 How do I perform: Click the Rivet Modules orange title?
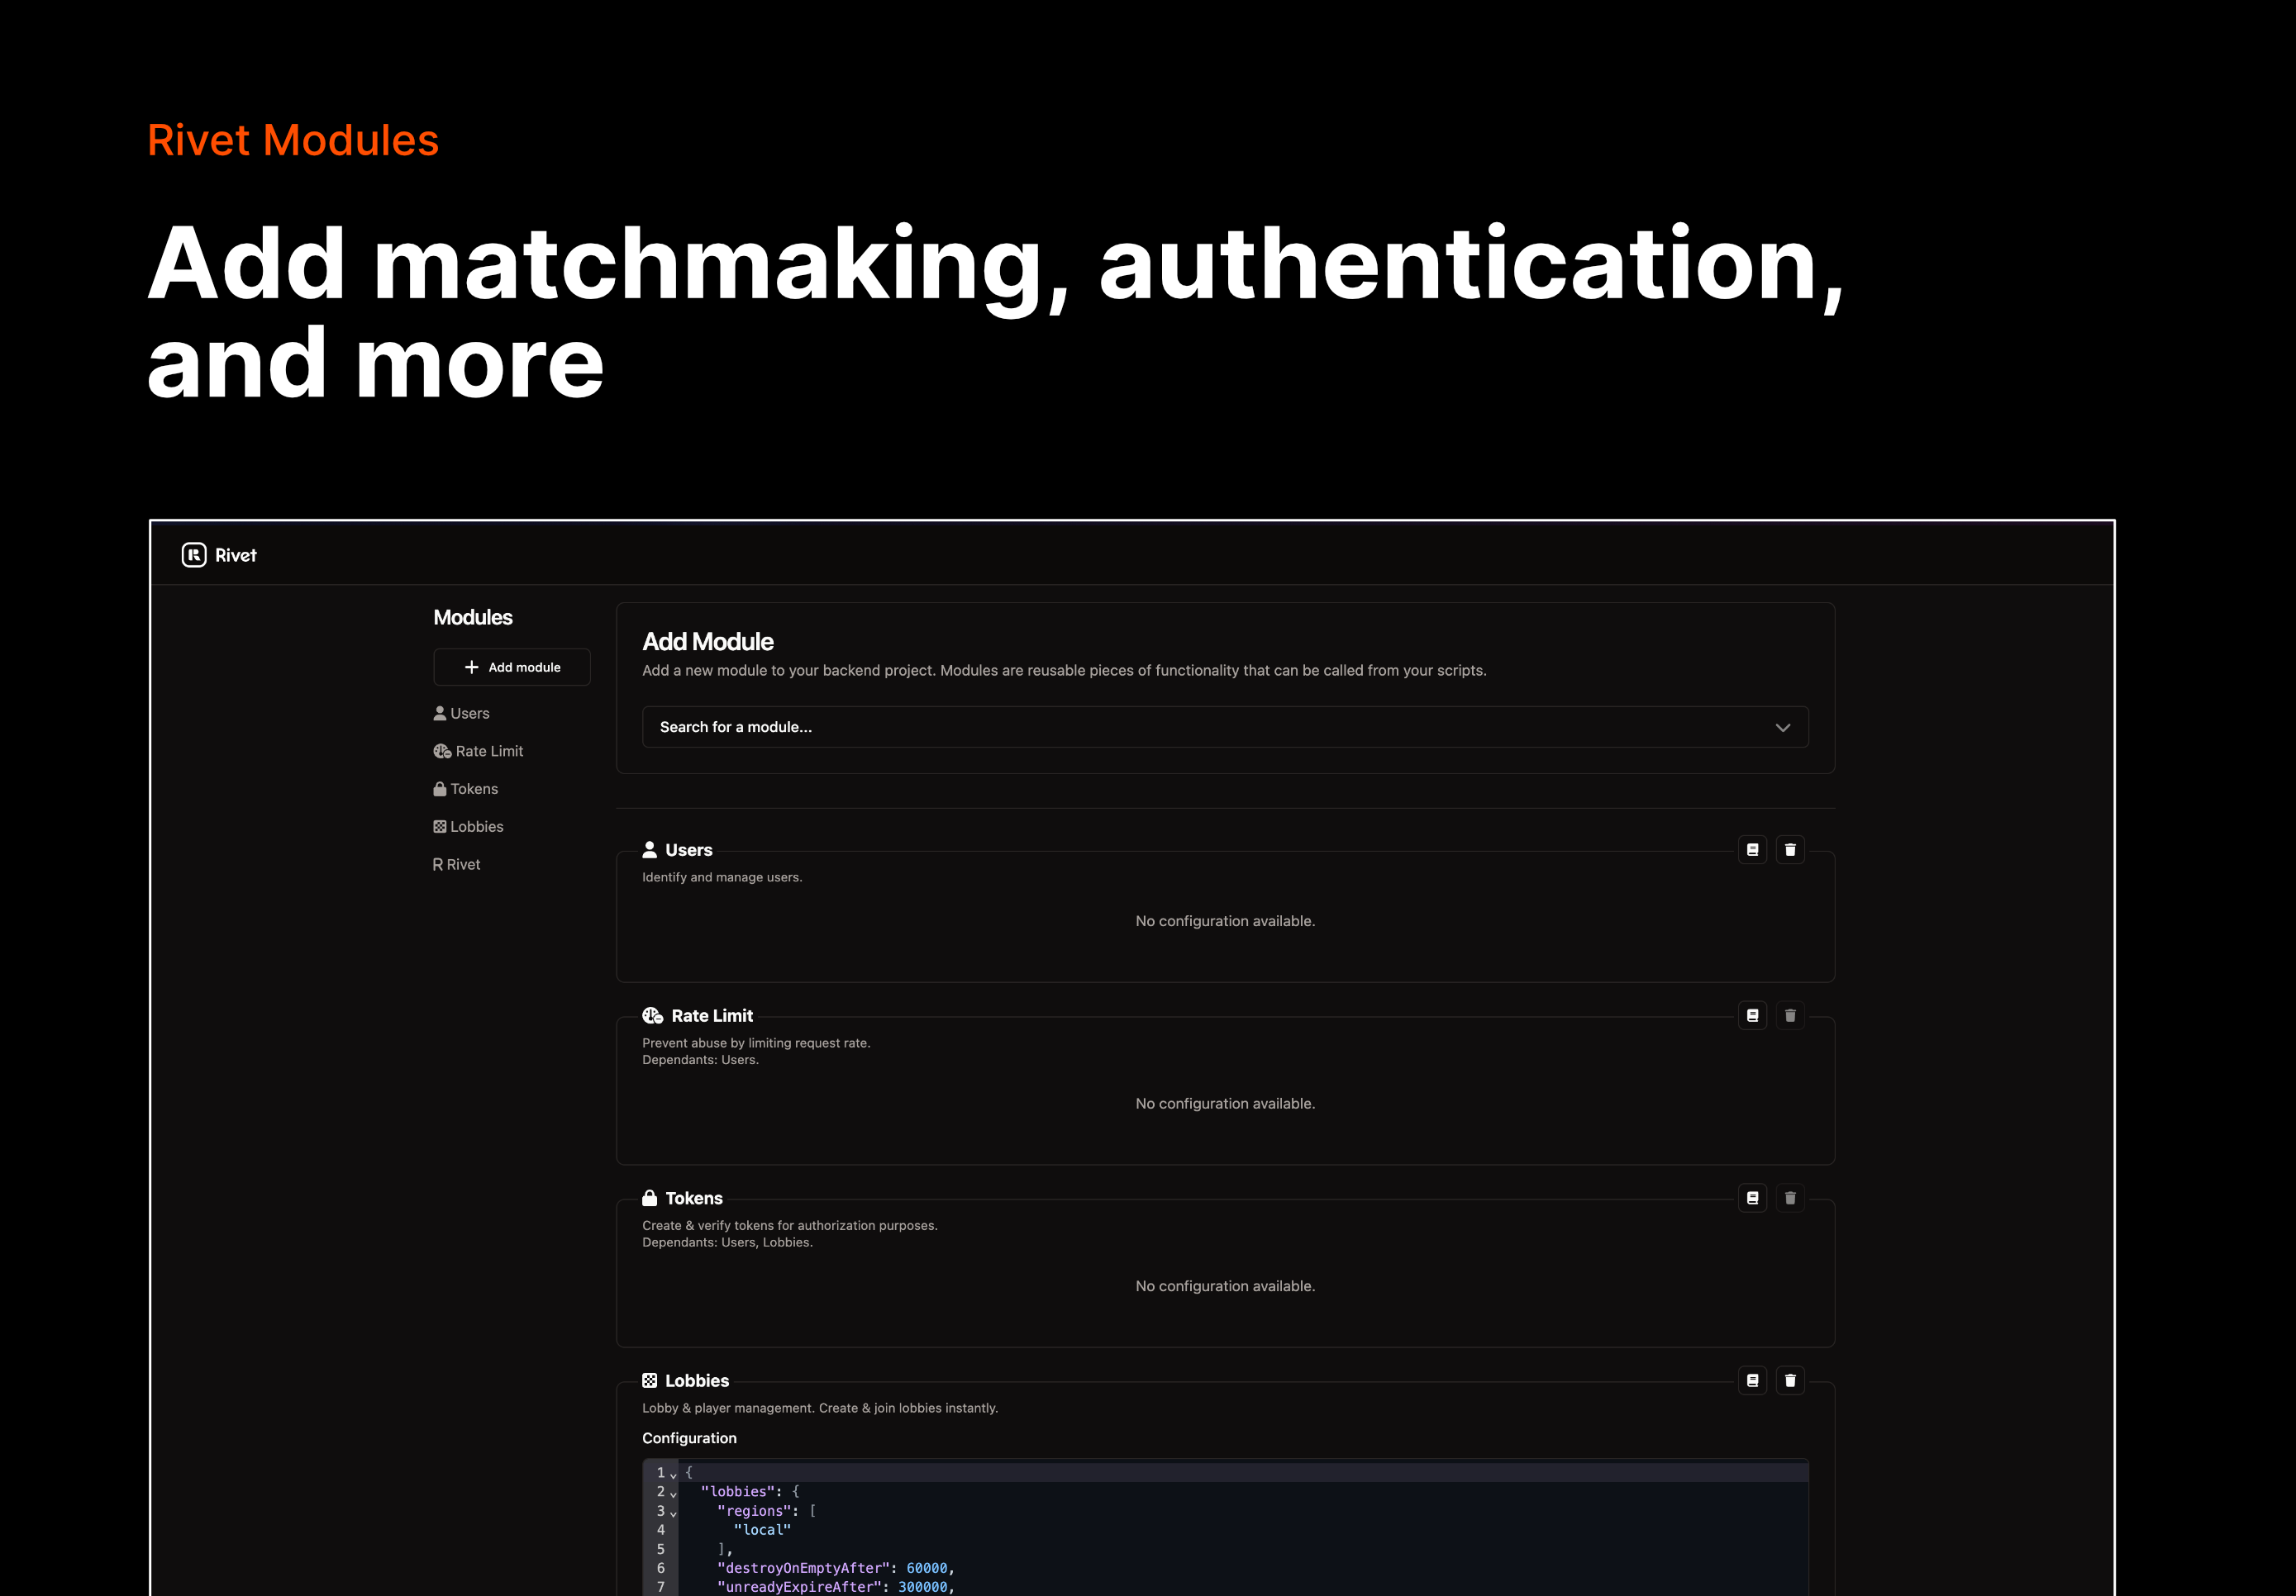pyautogui.click(x=293, y=140)
